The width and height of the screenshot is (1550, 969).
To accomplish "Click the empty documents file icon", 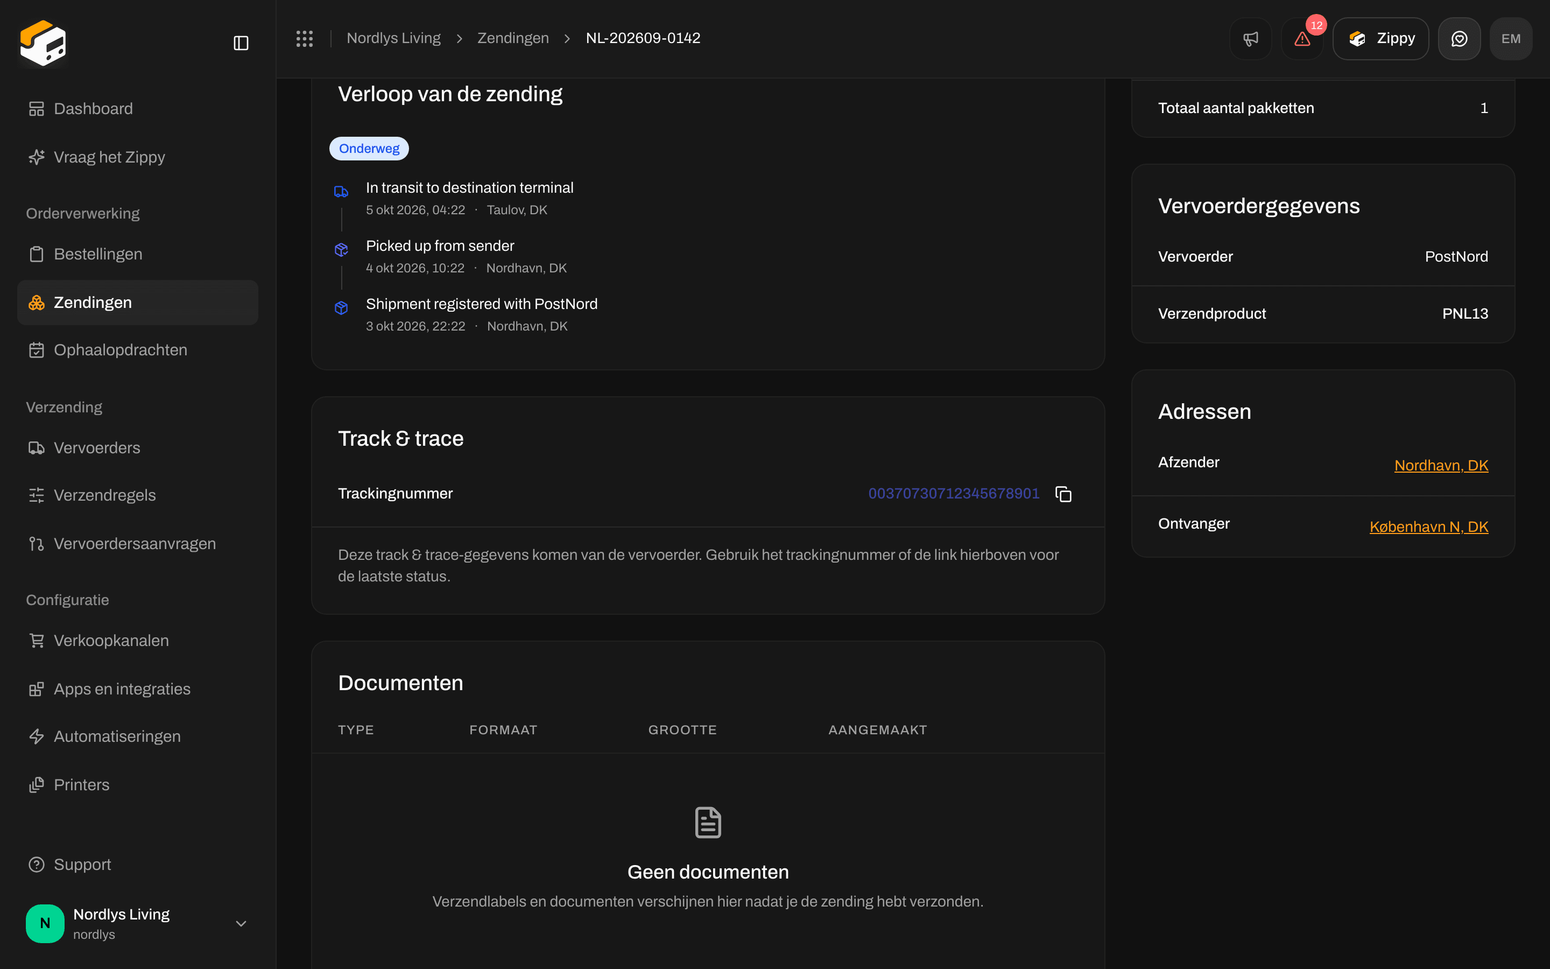I will click(708, 822).
